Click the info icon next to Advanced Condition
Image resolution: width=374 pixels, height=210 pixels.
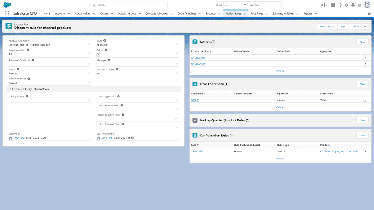coord(33,60)
